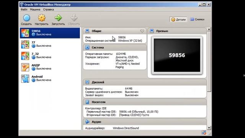Click the power state icon under 77

[x=33, y=46]
